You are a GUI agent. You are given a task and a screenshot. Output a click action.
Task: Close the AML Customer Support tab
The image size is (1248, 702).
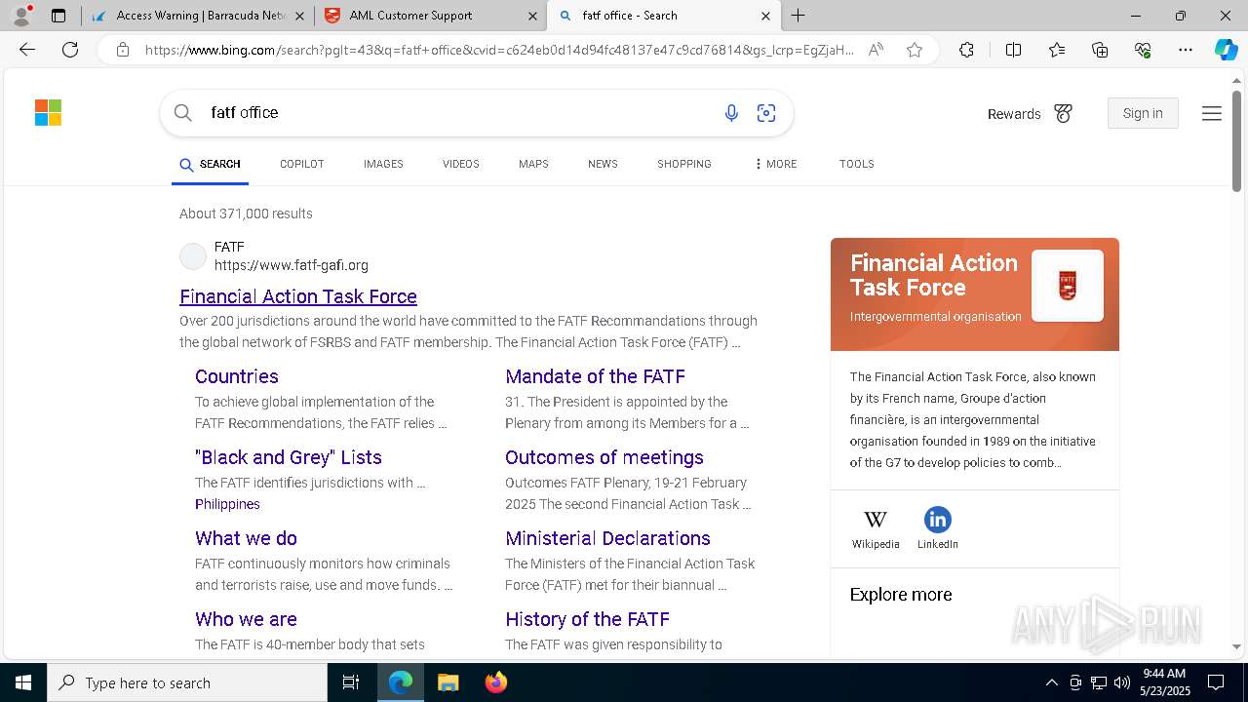(532, 16)
